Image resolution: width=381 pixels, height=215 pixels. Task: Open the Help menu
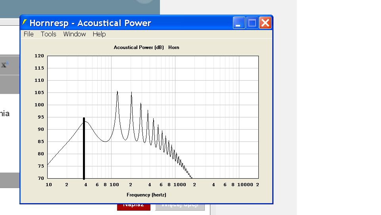coord(99,34)
